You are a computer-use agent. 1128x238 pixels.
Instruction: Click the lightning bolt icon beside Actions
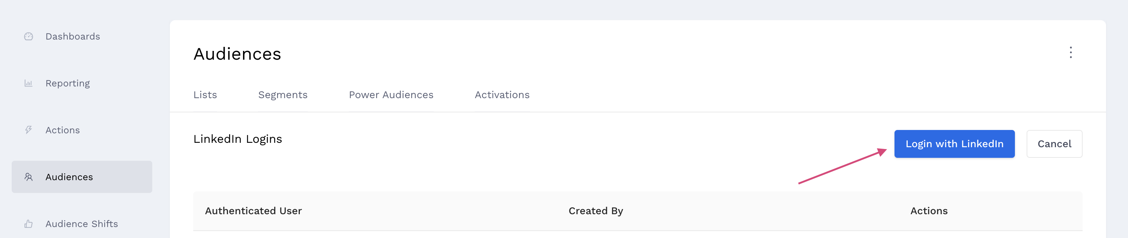coord(29,130)
